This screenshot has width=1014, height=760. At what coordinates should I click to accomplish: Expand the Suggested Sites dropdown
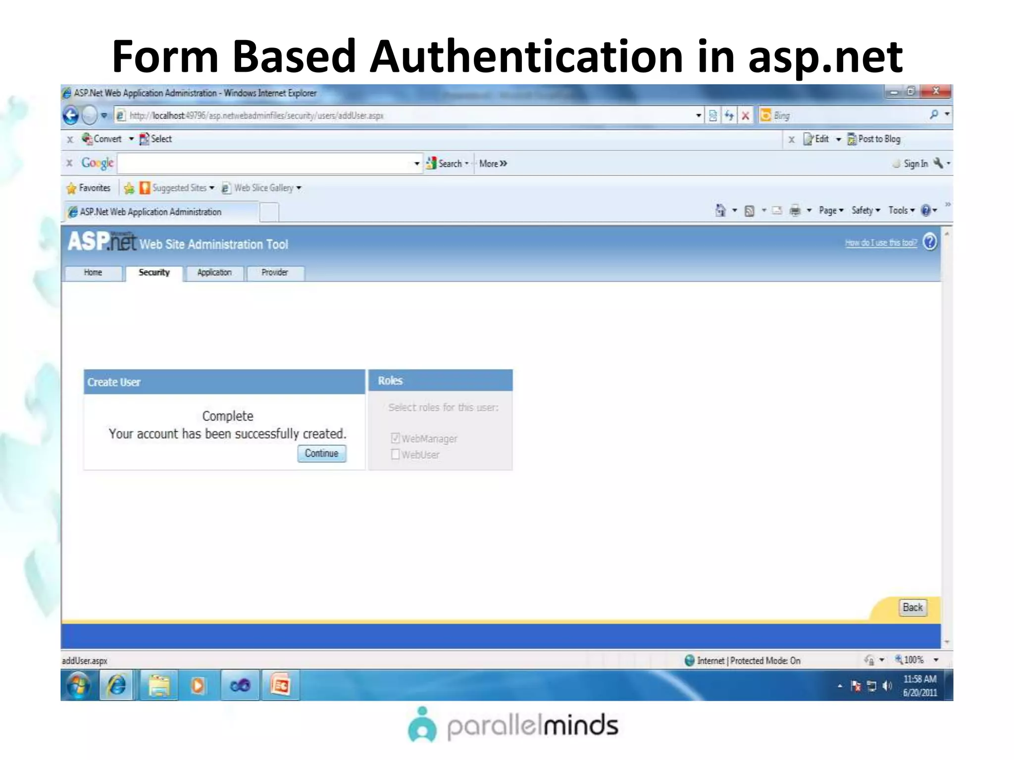182,188
